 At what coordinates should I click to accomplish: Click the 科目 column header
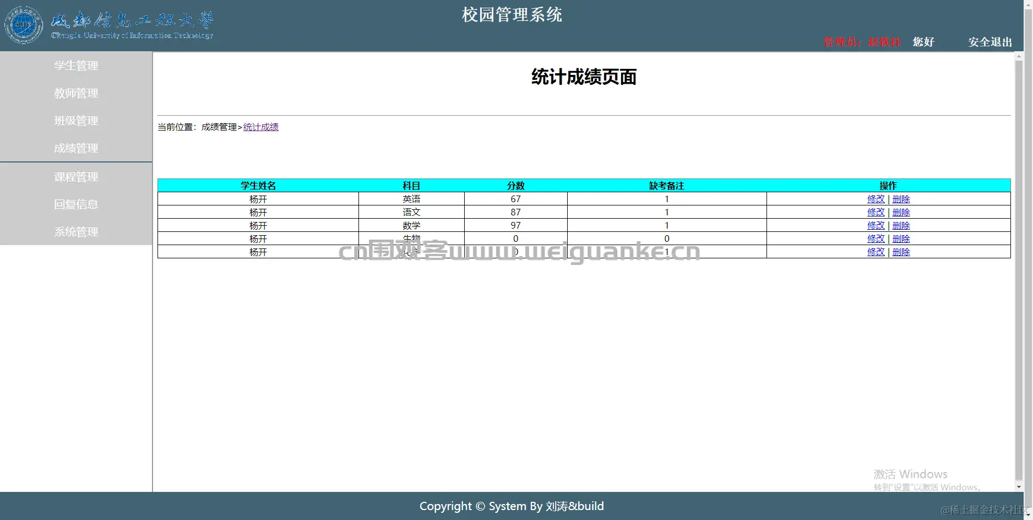[x=411, y=186]
